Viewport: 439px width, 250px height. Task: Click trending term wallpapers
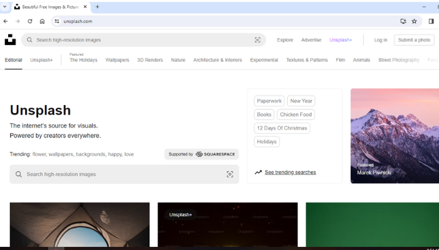point(61,154)
